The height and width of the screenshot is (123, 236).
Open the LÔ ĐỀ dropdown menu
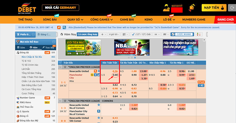point(169,20)
